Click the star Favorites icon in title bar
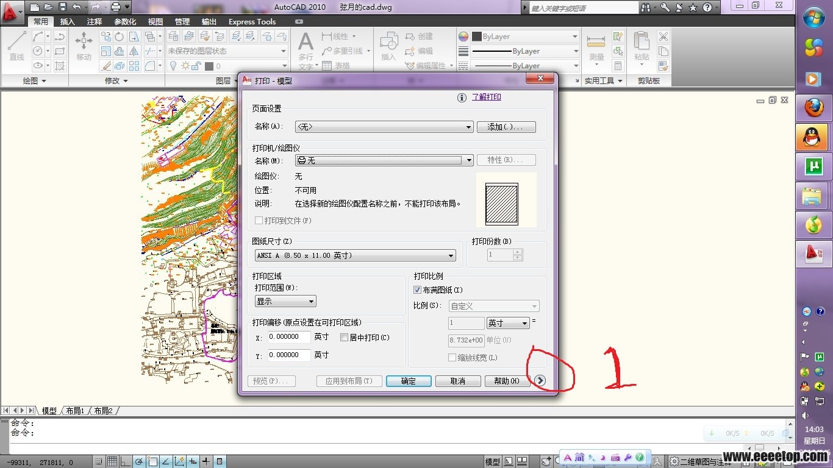833x468 pixels. 693,7
